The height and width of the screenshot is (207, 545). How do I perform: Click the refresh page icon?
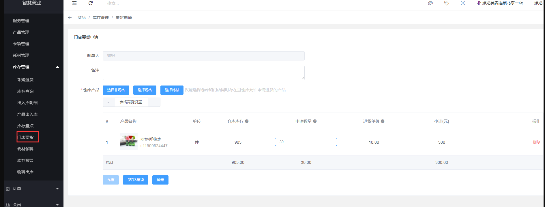[x=91, y=3]
